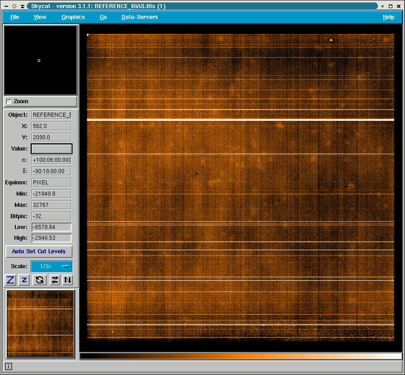
Task: Click the orange colormap gradient bar
Action: (x=241, y=356)
